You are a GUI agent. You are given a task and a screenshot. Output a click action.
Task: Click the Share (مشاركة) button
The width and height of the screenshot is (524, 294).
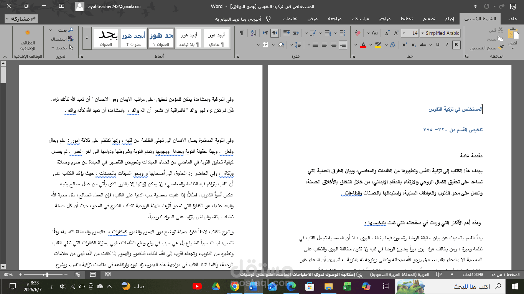click(x=21, y=19)
